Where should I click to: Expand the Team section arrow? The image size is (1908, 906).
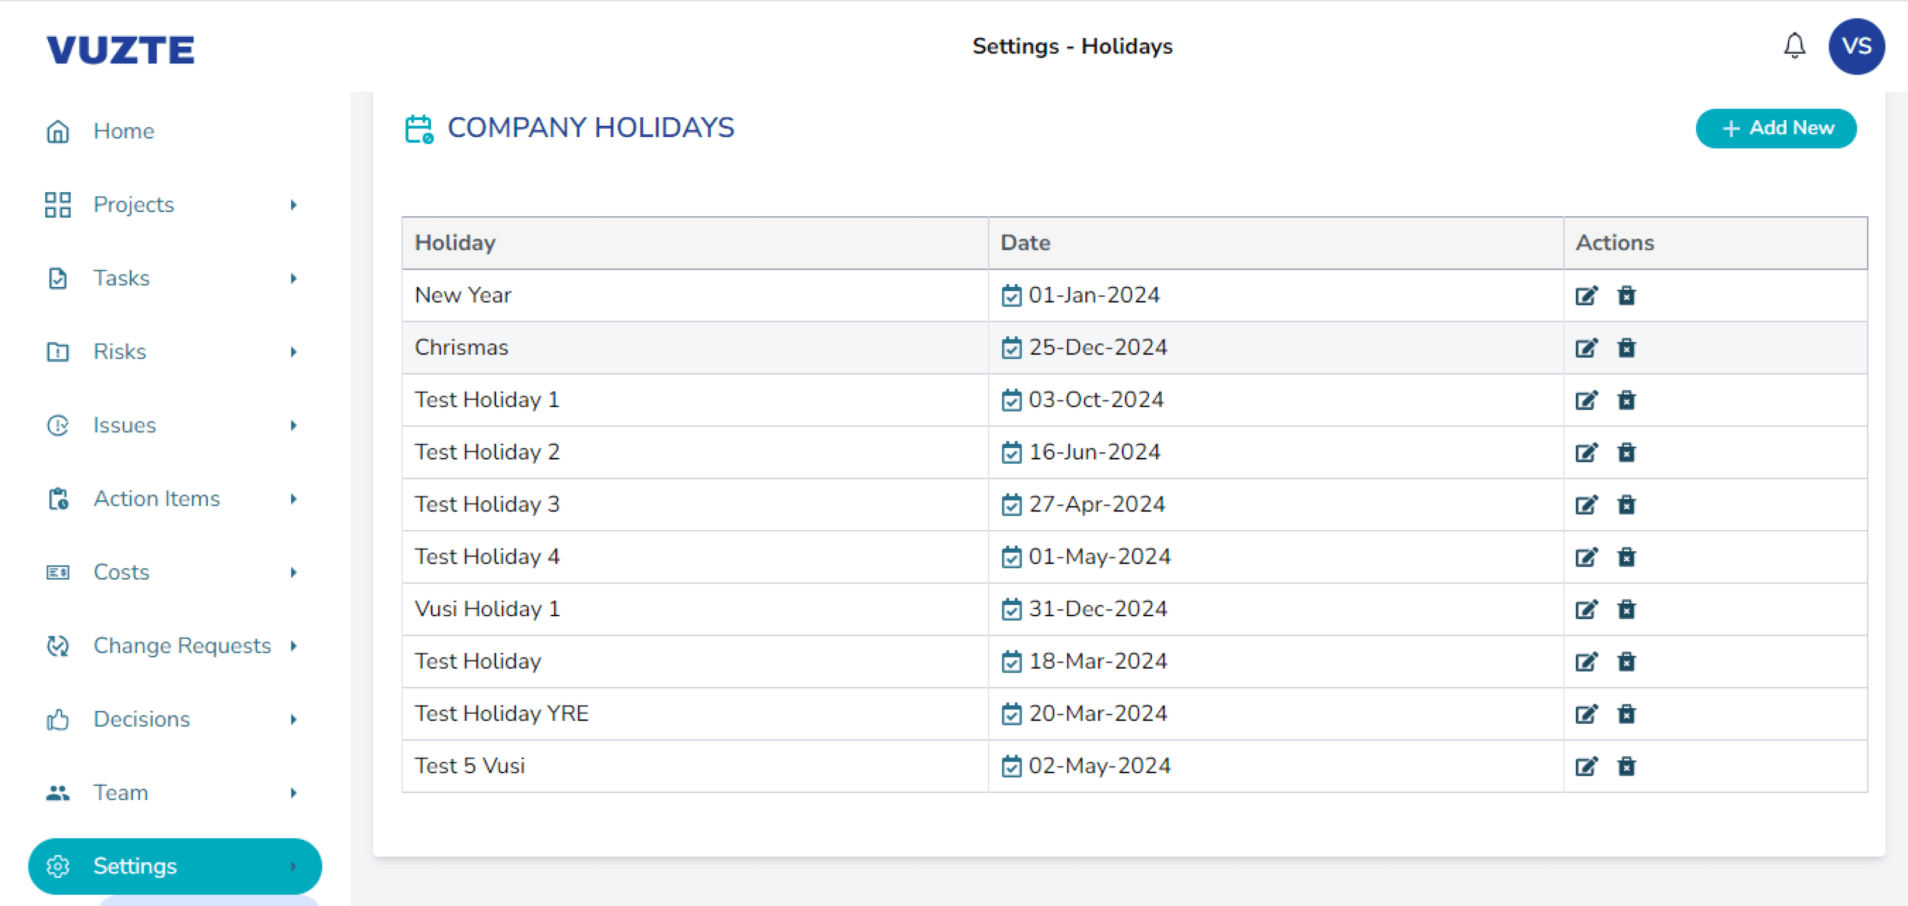coord(294,793)
